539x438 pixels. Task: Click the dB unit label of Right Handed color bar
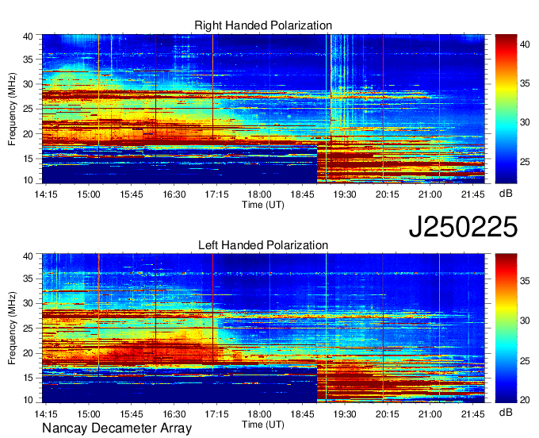506,194
